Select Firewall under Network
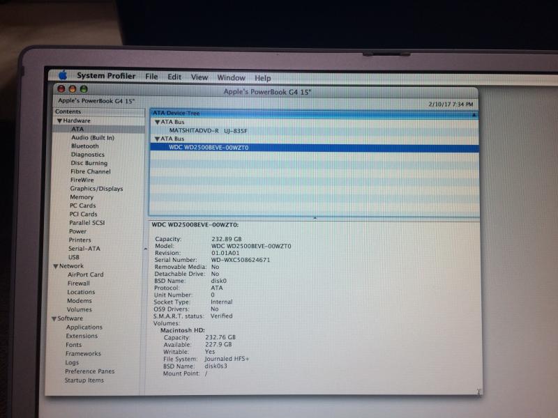Viewport: 558px width, 418px height. [79, 284]
